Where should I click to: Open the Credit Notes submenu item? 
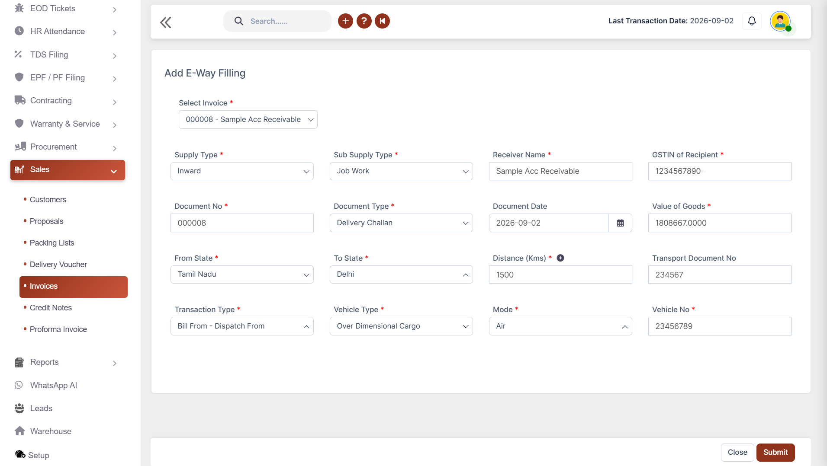[51, 308]
